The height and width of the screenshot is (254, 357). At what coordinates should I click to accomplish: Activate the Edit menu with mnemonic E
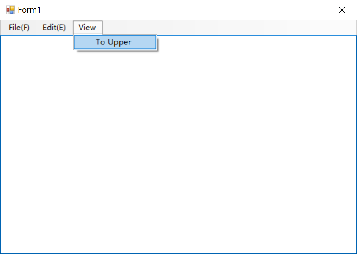tap(54, 27)
